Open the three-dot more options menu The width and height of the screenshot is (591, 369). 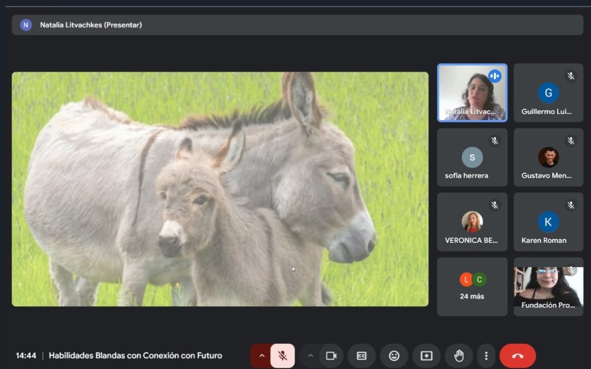pos(486,356)
